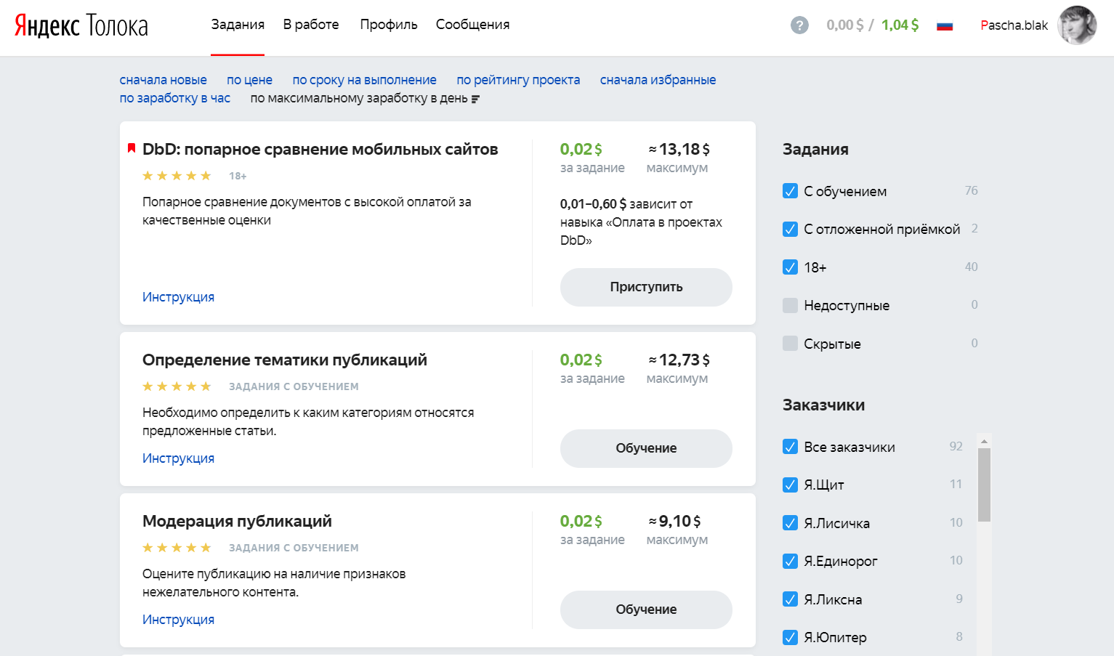Select по максимальному заработку в день sorting
Viewport: 1114px width, 656px height.
tap(359, 98)
